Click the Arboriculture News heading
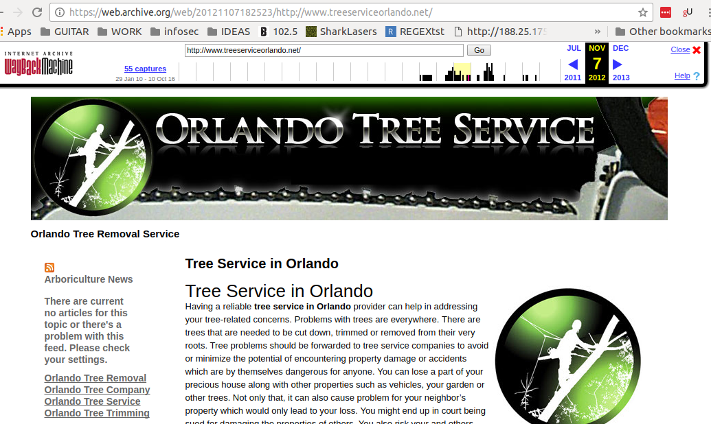Screen dimensions: 711x424 (89, 279)
